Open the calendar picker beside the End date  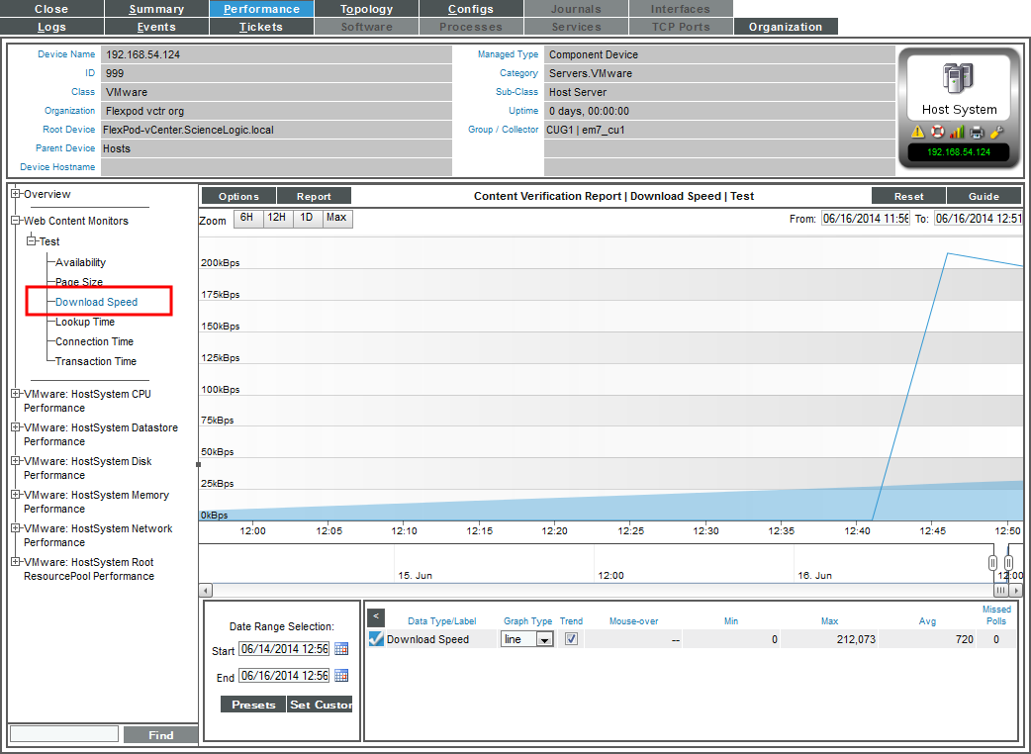point(341,675)
